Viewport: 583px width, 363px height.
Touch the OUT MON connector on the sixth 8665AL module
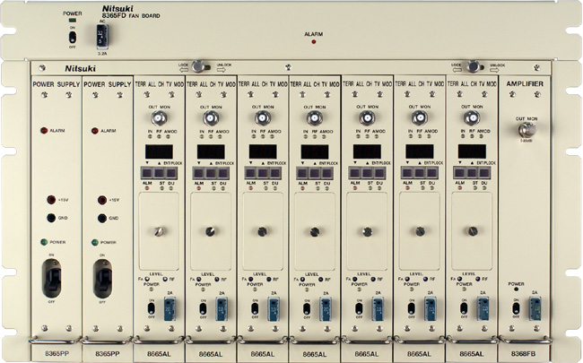click(420, 118)
